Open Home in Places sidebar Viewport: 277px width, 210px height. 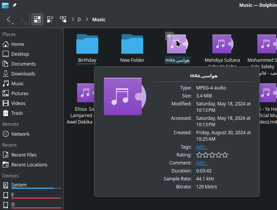pos(32,44)
